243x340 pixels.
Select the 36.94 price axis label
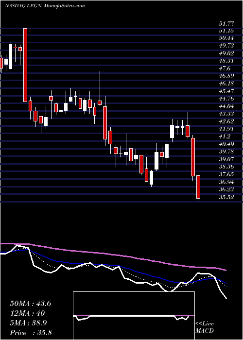pos(226,182)
